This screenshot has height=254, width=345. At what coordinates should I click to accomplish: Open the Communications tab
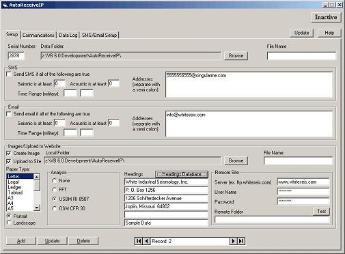coord(38,35)
